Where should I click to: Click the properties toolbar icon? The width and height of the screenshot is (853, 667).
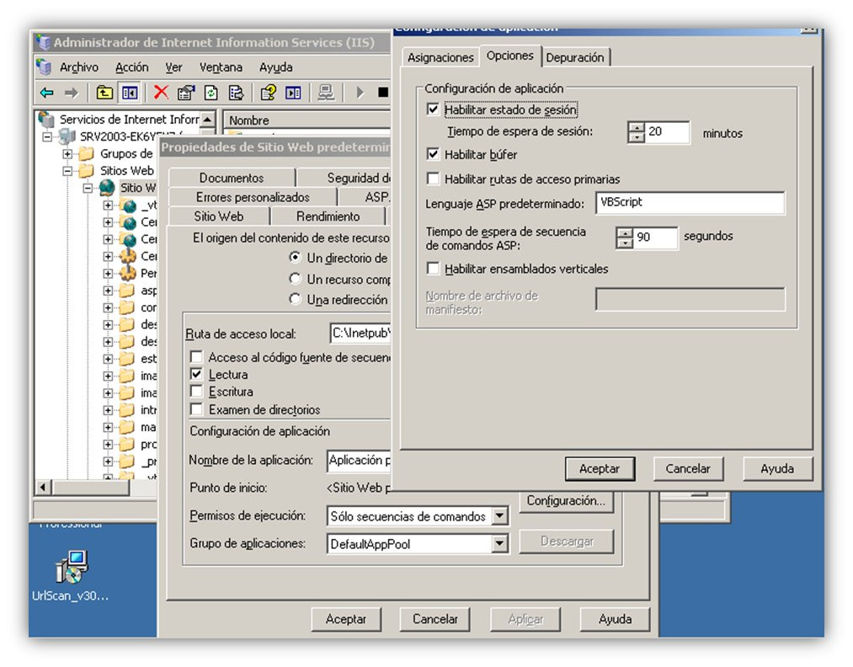coord(186,93)
